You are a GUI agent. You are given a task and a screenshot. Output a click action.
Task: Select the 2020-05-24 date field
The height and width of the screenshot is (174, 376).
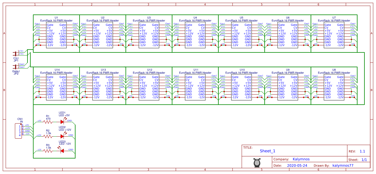pos(297,166)
